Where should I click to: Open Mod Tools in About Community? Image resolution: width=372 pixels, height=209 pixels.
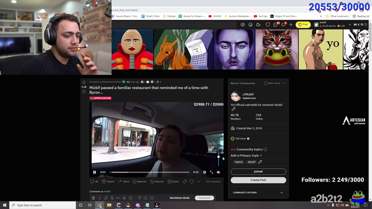tap(272, 84)
